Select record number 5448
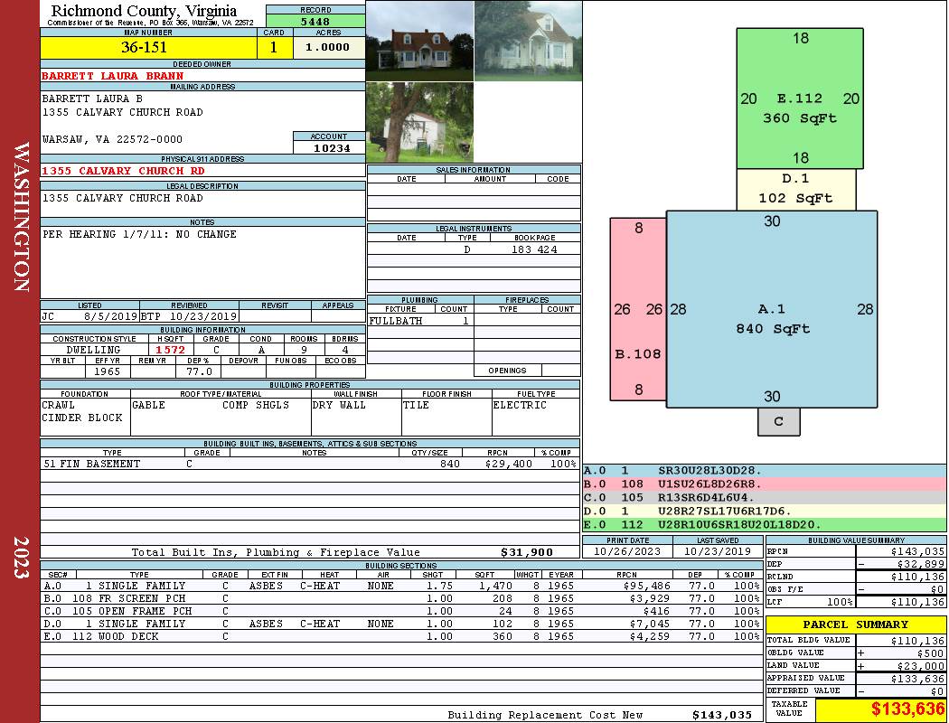Screen dimensions: 949x723 click(315, 22)
